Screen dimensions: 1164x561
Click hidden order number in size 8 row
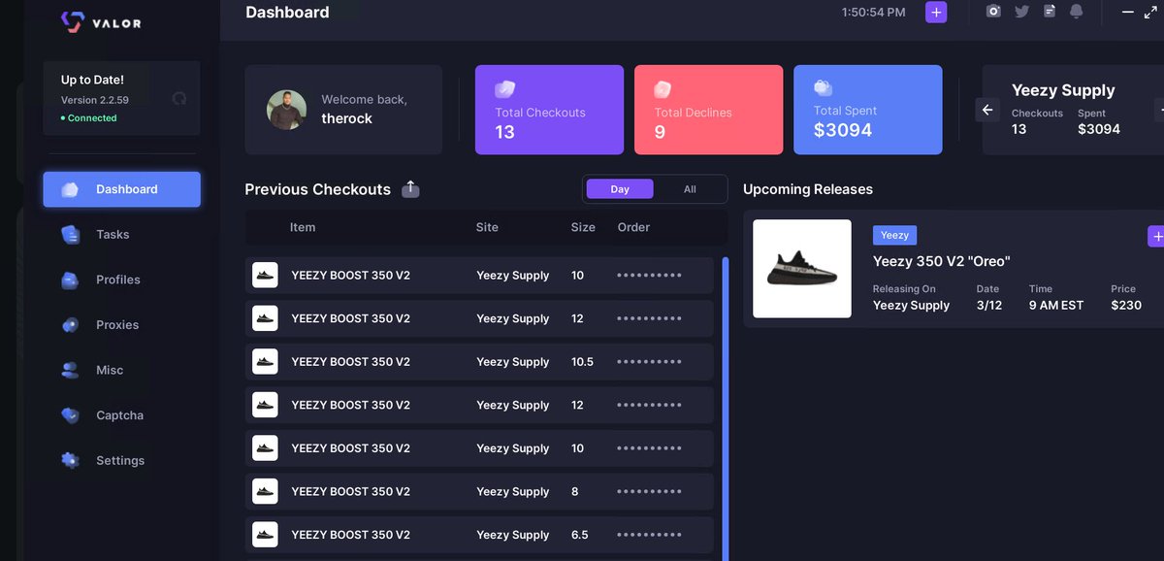(x=649, y=492)
